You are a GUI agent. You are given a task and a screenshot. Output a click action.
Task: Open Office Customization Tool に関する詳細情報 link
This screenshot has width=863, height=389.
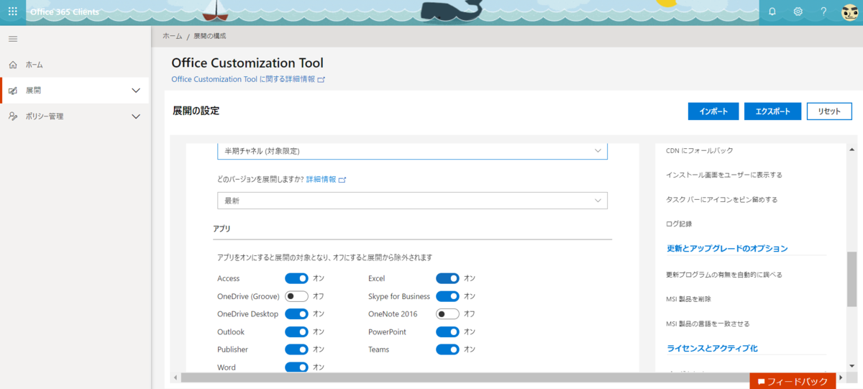coord(243,79)
